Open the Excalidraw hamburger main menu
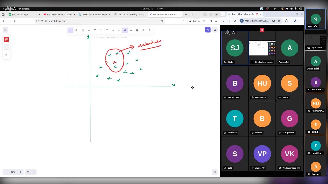 point(5,30)
